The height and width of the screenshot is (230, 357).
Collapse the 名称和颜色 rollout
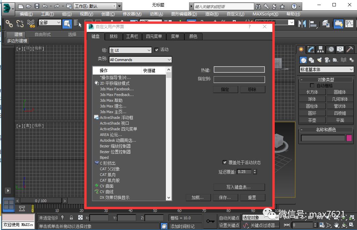tap(325, 130)
